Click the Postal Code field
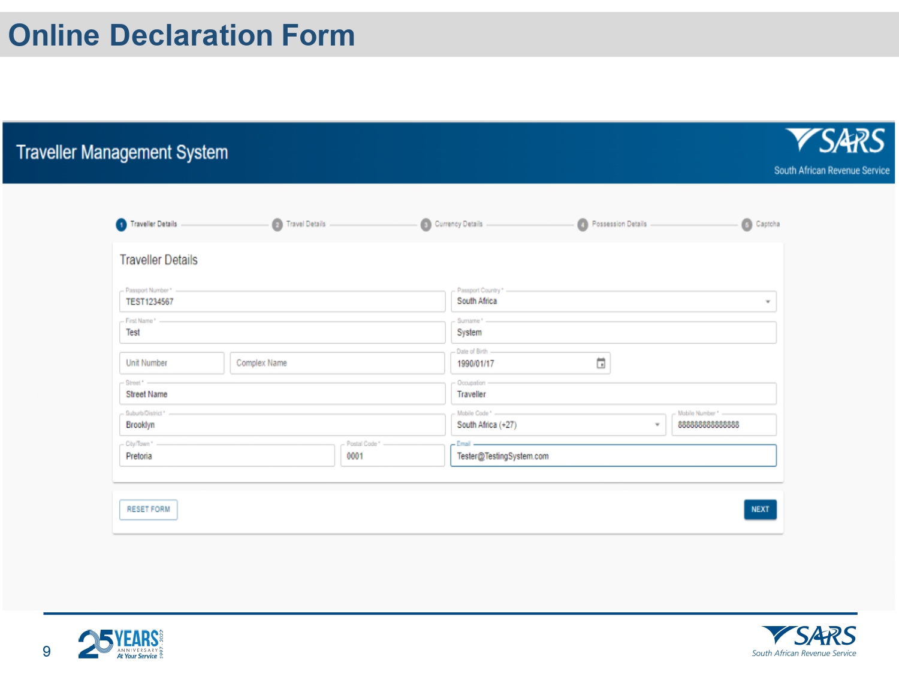The height and width of the screenshot is (674, 899). pyautogui.click(x=392, y=456)
